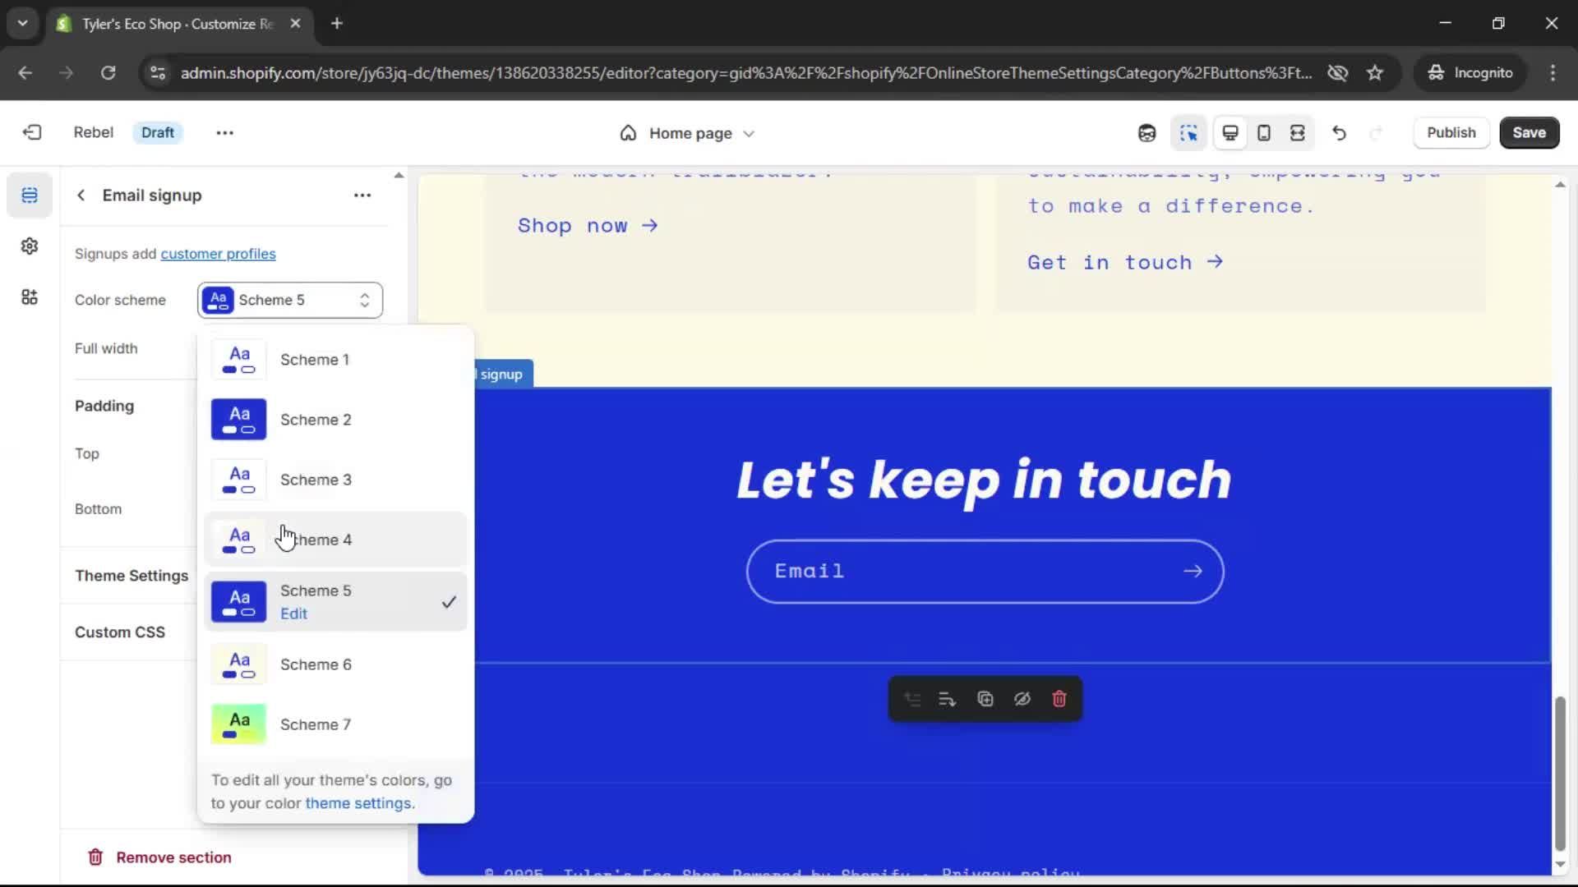Expand the Home page template selector
The height and width of the screenshot is (887, 1578).
point(688,133)
